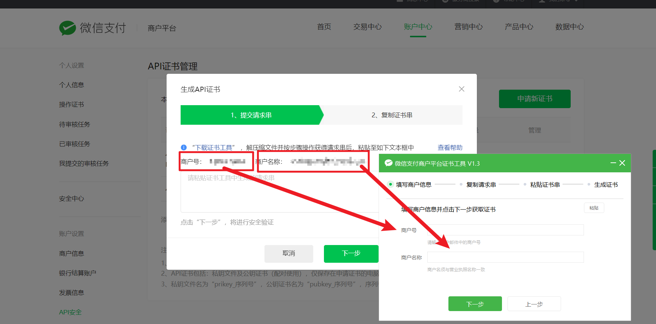Click the 商户名称 input in certificate tool
The image size is (656, 324).
coord(506,257)
